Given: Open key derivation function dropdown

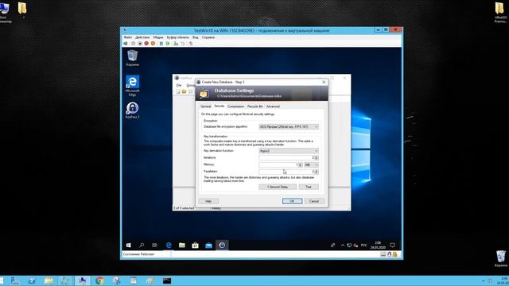Looking at the screenshot, I should point(289,151).
